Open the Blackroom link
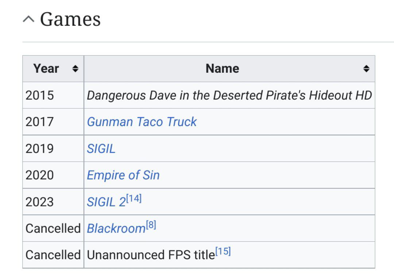The width and height of the screenshot is (394, 278). coord(116,229)
